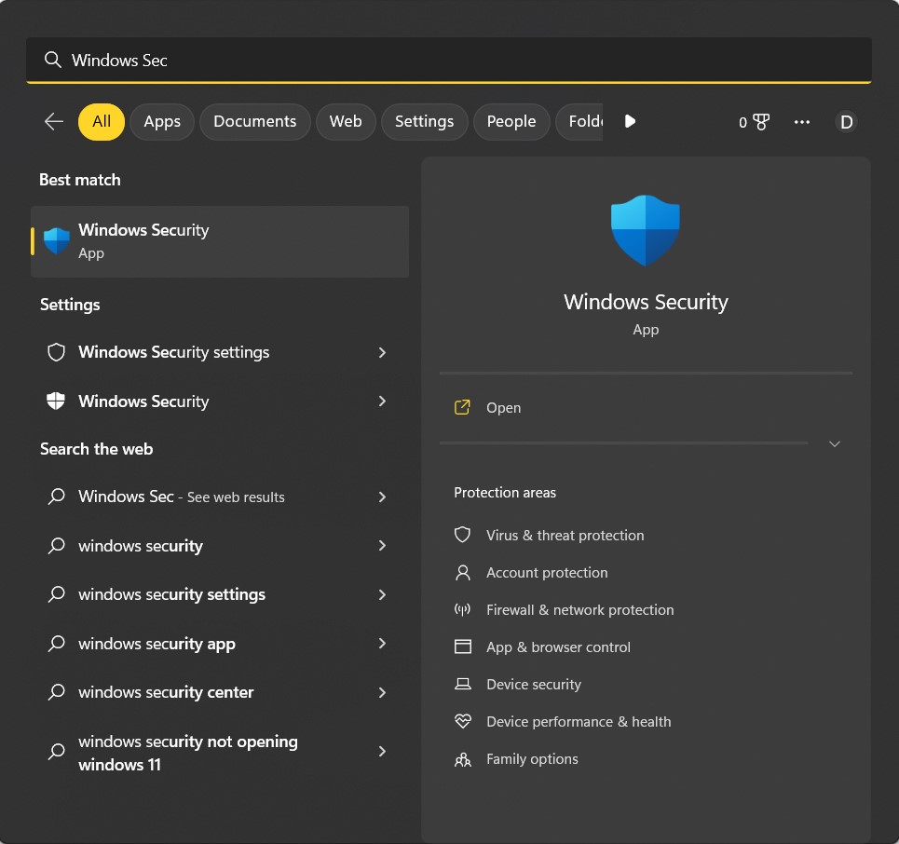The image size is (899, 844).
Task: Expand more details below the Open link
Action: (x=834, y=444)
